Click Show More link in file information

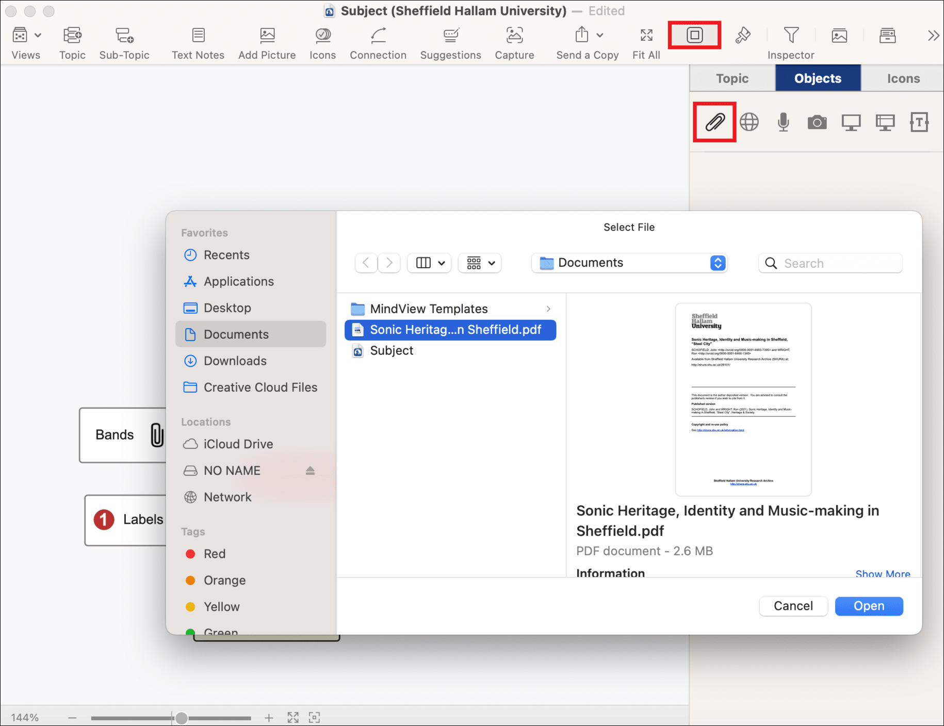(x=883, y=573)
